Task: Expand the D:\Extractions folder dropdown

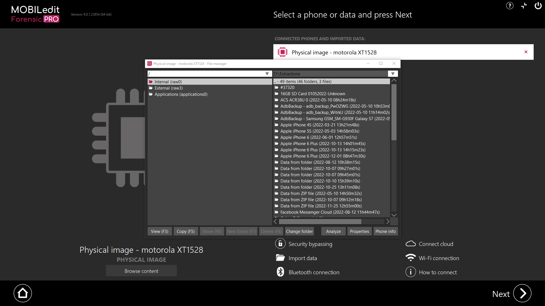Action: 393,74
